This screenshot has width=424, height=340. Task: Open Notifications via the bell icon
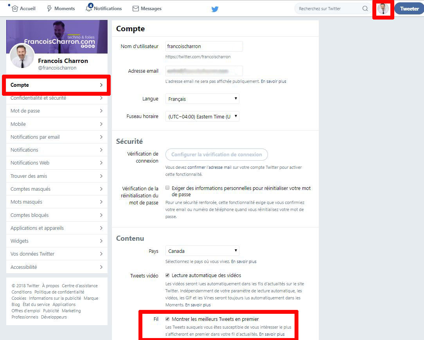[89, 8]
